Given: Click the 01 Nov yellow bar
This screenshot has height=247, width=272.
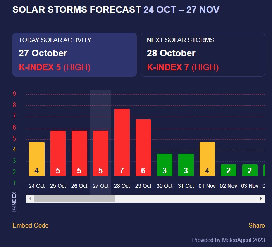Looking at the screenshot, I should tap(207, 159).
